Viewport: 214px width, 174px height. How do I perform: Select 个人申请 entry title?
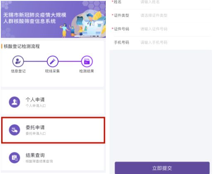[35, 100]
